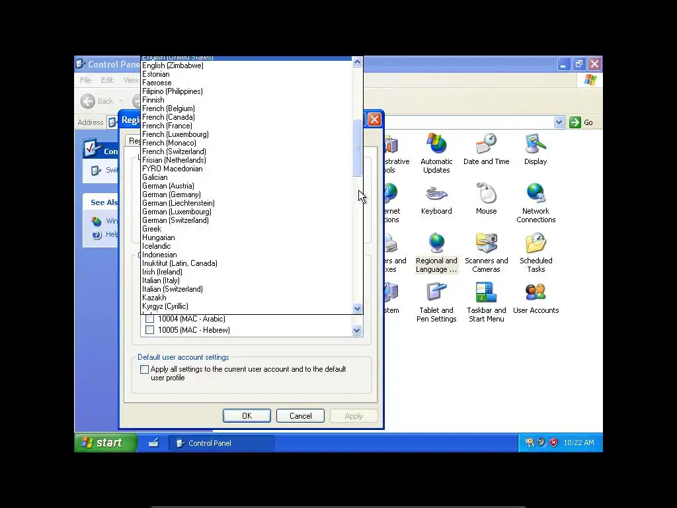The width and height of the screenshot is (677, 508).
Task: Open the File menu
Action: pos(85,80)
